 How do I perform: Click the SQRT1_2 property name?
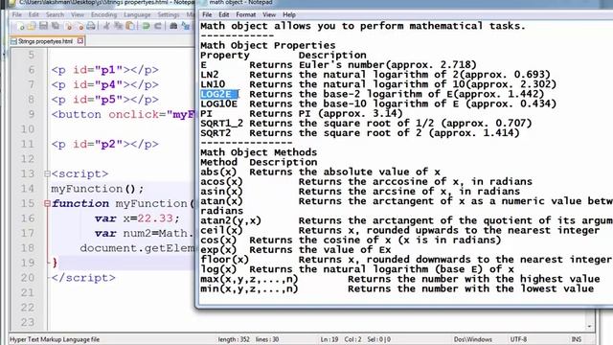tap(221, 124)
